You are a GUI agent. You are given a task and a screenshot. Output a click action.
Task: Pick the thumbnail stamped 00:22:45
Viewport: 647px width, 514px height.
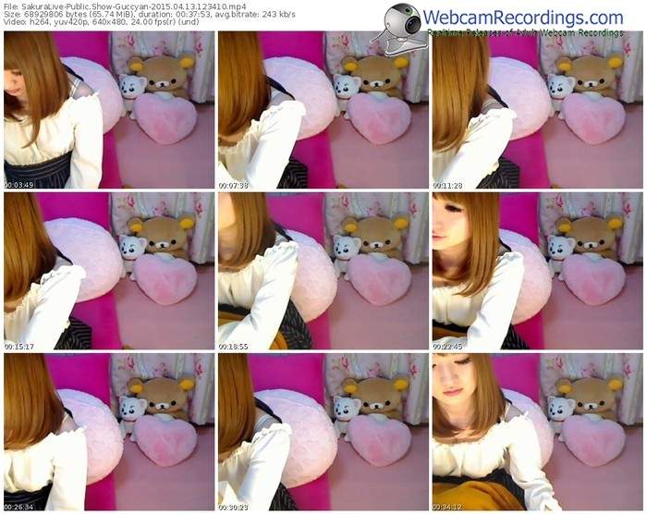536,271
